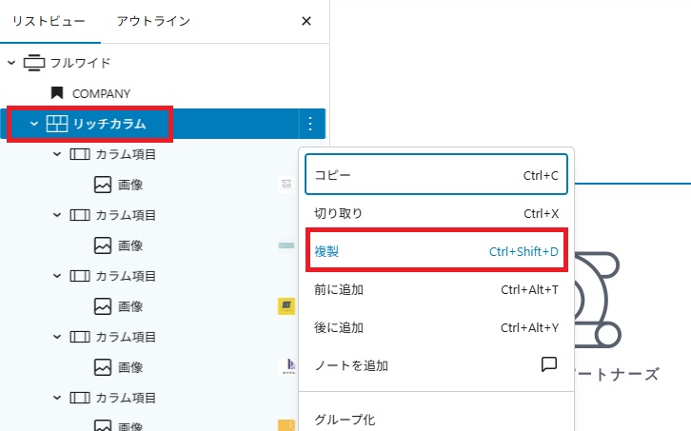Viewport: 691px width, 431px height.
Task: Click the second 画像 image block icon
Action: 103,245
